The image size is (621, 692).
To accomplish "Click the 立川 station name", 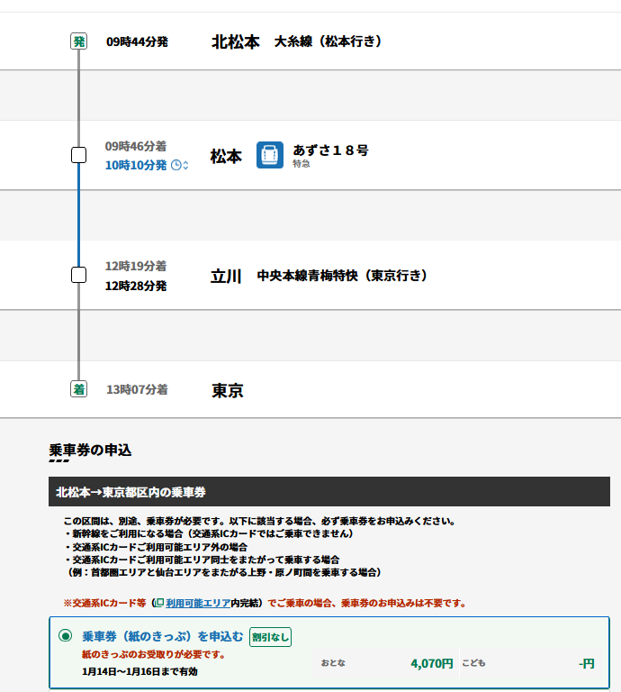I will pos(226,277).
